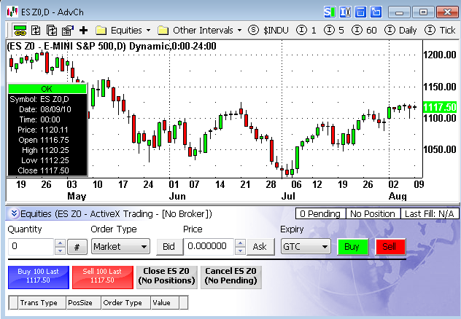
Task: Click the AdvCh candlestick app icon
Action: pos(12,12)
